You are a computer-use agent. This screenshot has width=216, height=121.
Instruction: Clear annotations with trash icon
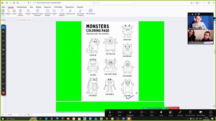3,72
